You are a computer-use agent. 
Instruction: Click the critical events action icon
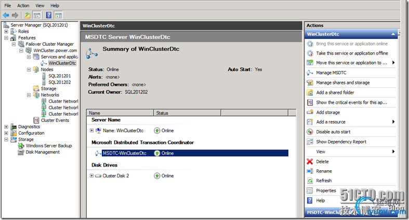click(x=310, y=102)
